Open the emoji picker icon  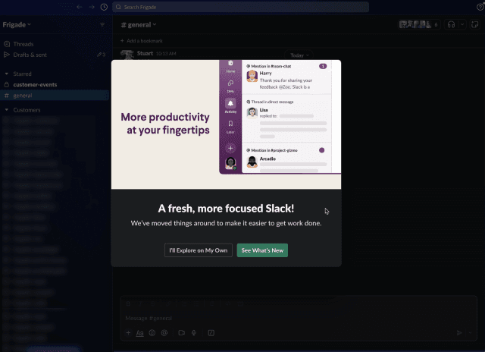pyautogui.click(x=152, y=333)
